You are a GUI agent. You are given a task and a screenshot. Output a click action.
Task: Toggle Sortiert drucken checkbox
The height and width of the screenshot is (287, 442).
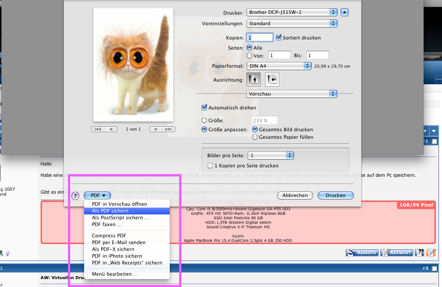[279, 37]
